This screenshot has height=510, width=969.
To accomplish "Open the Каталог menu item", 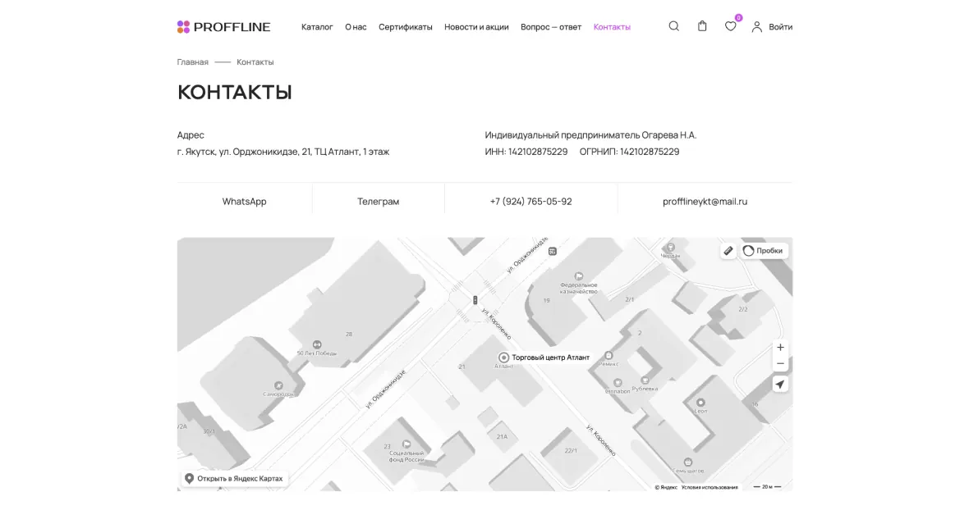I will click(317, 26).
